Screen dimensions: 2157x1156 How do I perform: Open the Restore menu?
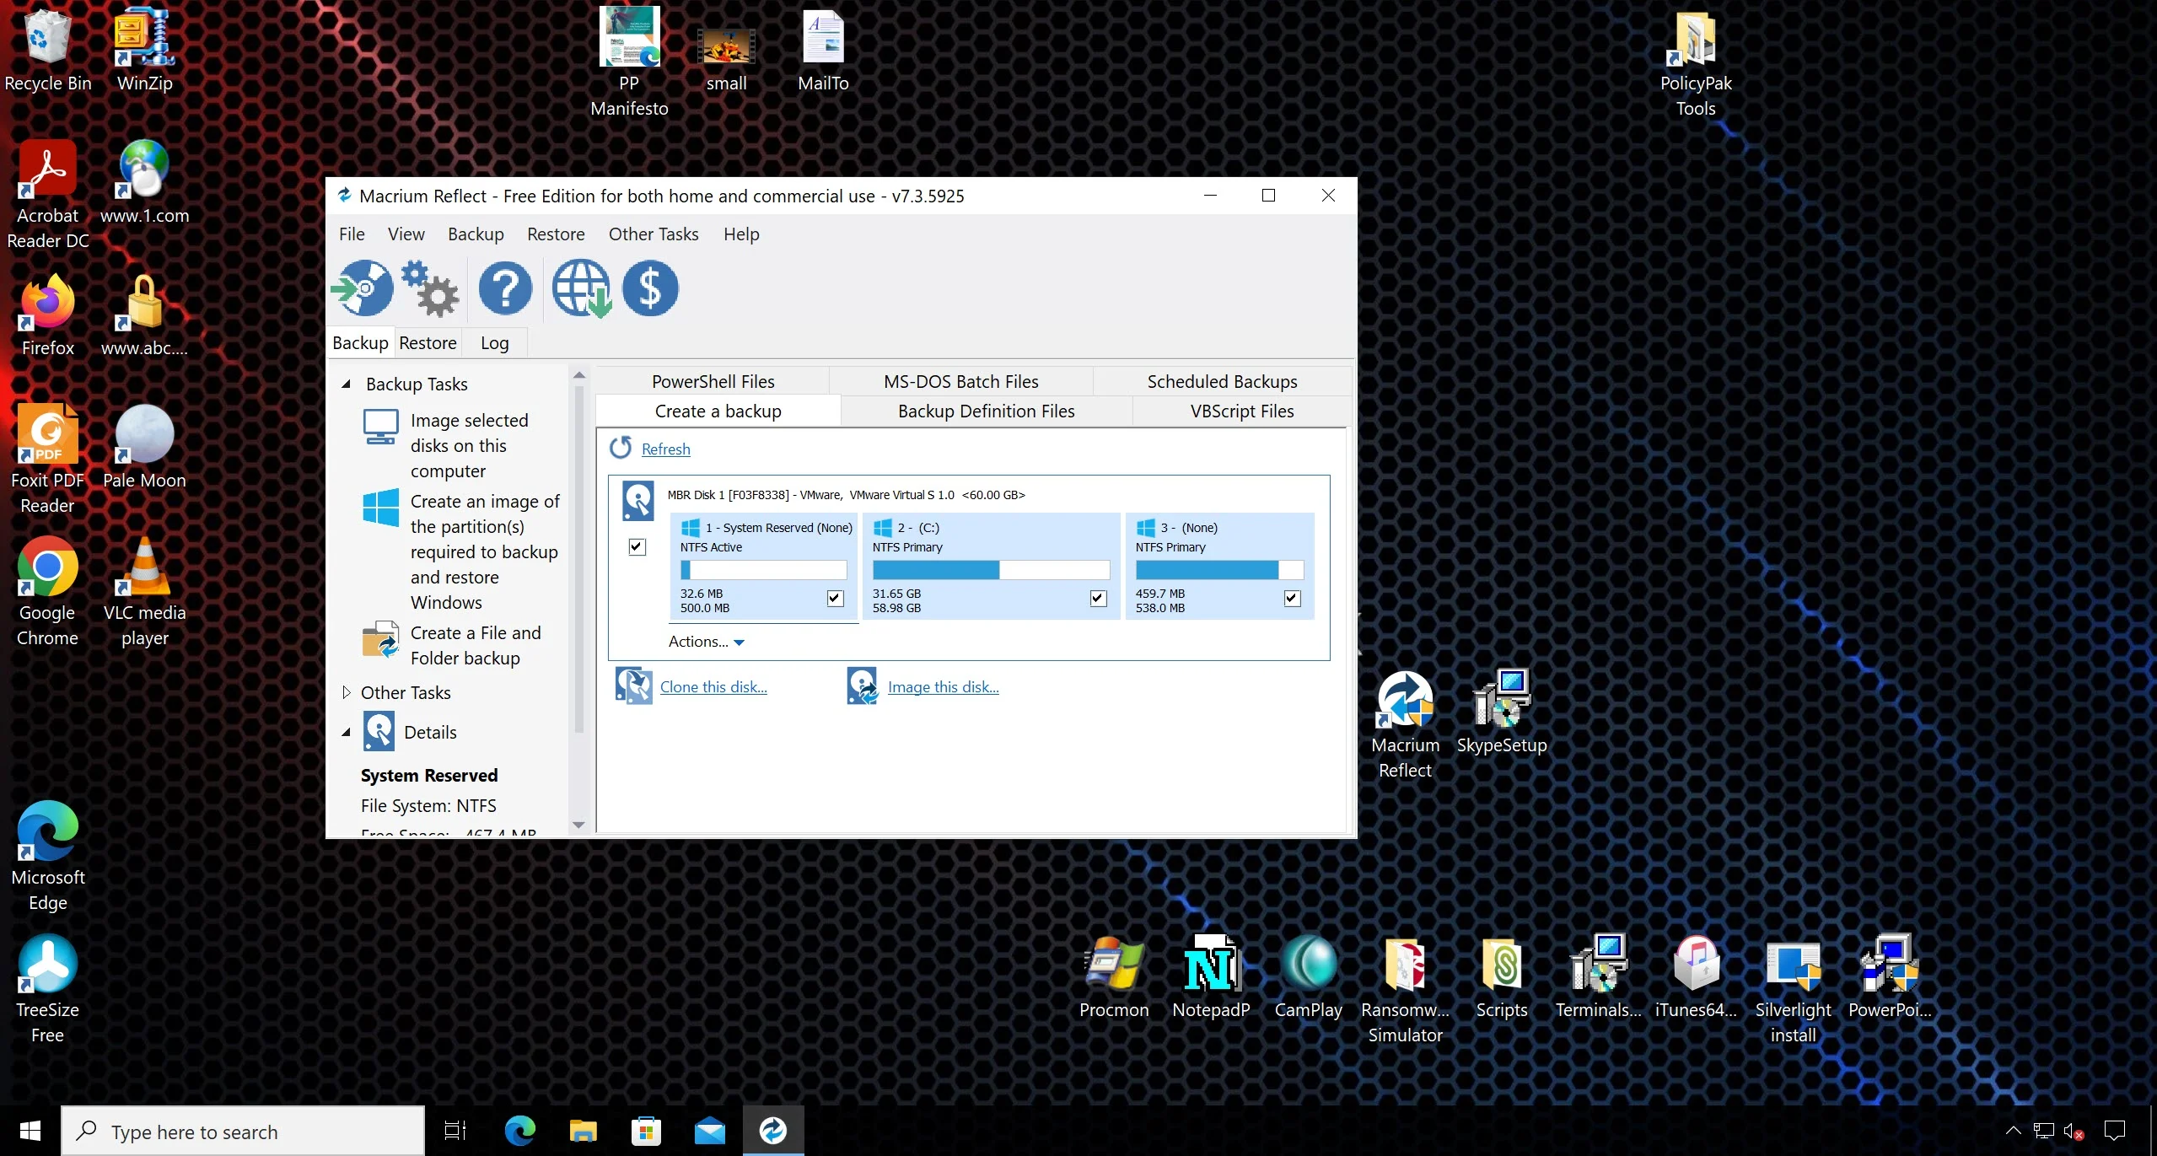click(x=556, y=234)
